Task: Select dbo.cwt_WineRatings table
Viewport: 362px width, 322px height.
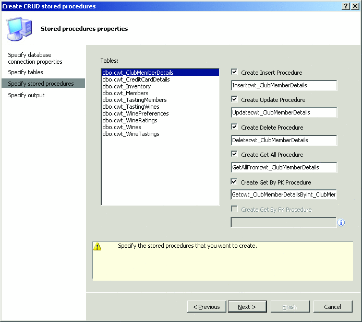Action: 160,120
